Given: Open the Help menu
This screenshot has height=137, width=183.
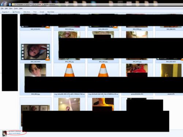Looking at the screenshot, I should [x=21, y=8].
